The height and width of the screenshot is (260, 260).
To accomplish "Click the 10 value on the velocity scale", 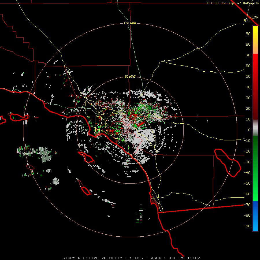I will pyautogui.click(x=248, y=119).
